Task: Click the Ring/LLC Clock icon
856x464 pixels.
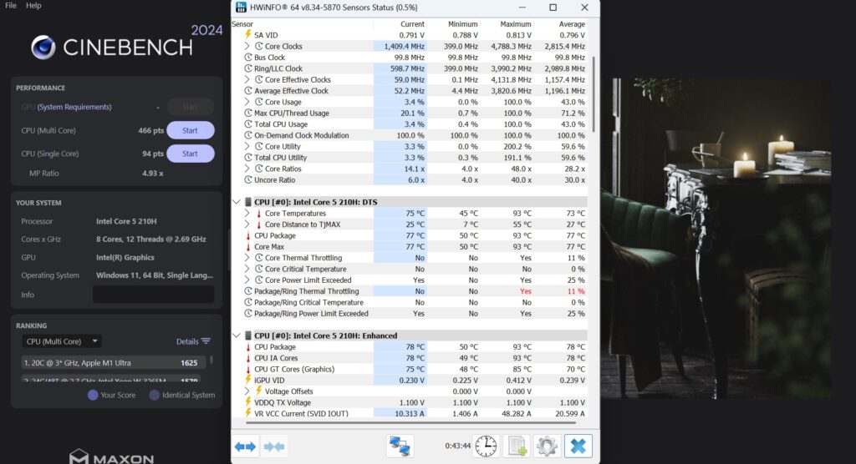Action: [x=247, y=68]
